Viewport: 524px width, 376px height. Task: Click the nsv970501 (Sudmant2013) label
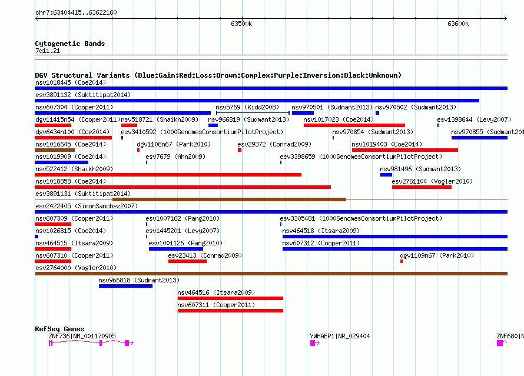click(332, 107)
